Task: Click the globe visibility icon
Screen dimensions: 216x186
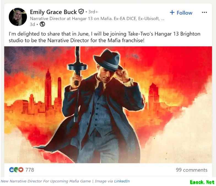Action: point(42,24)
